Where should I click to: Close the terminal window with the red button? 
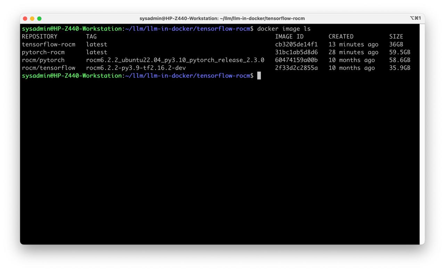click(25, 18)
